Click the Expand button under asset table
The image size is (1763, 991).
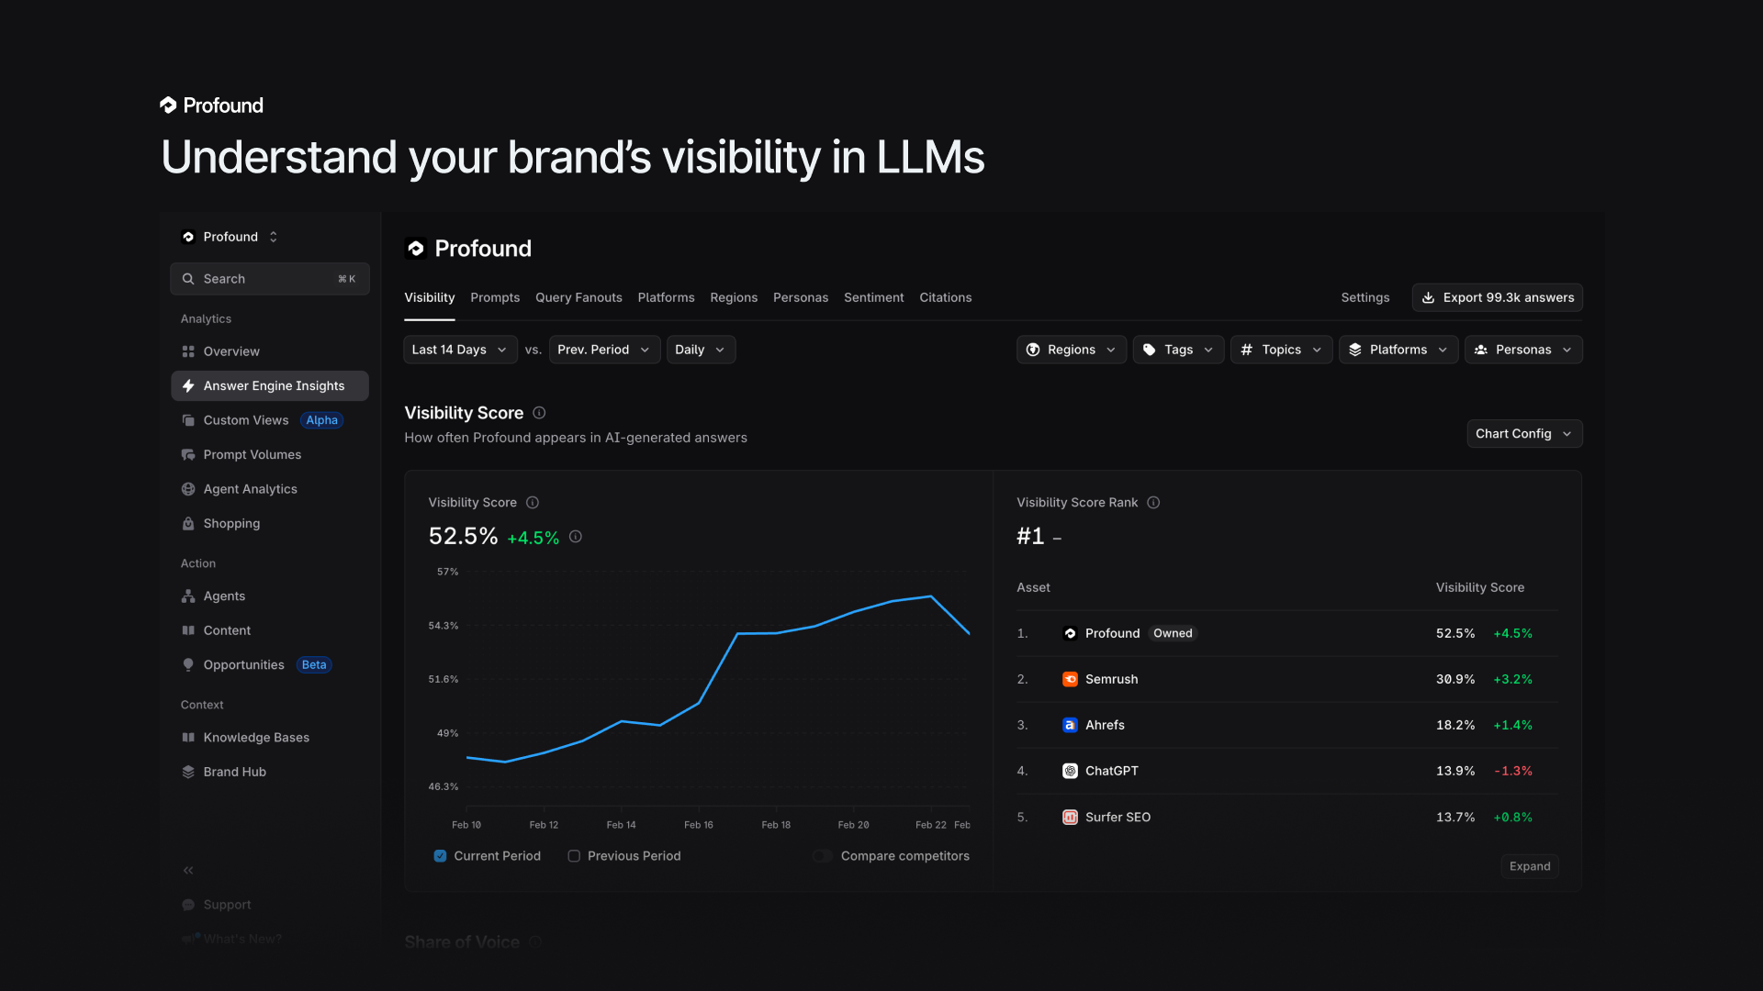click(1529, 866)
